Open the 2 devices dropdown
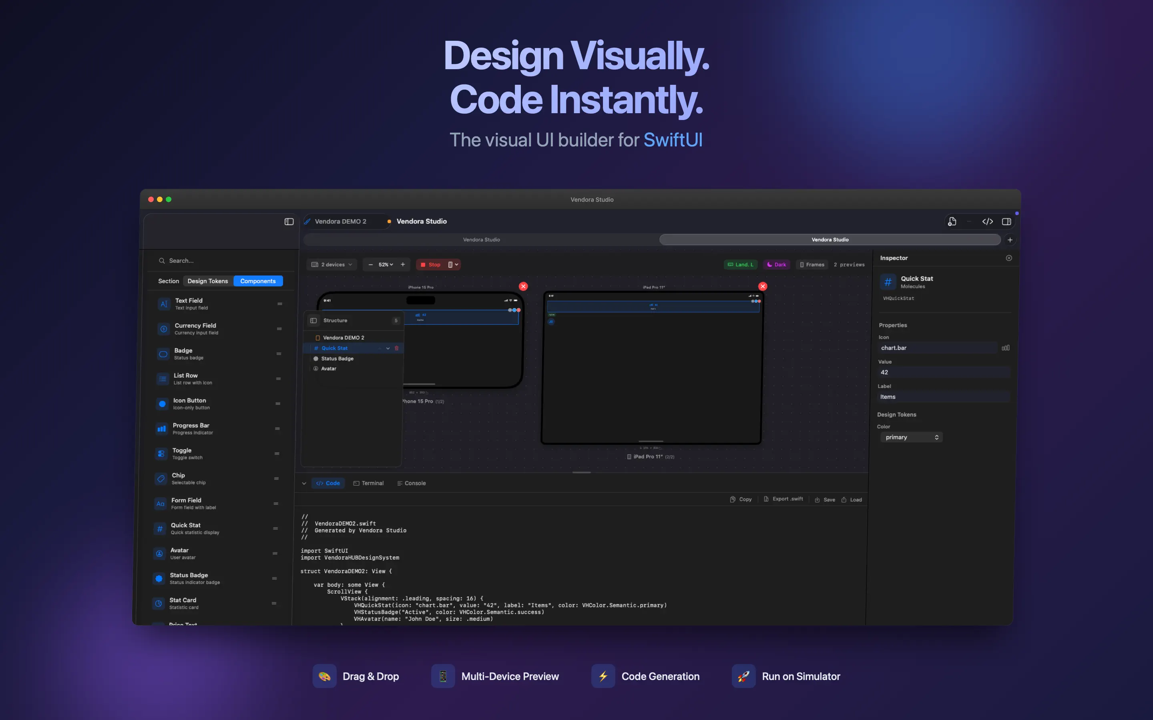The width and height of the screenshot is (1153, 720). click(332, 264)
